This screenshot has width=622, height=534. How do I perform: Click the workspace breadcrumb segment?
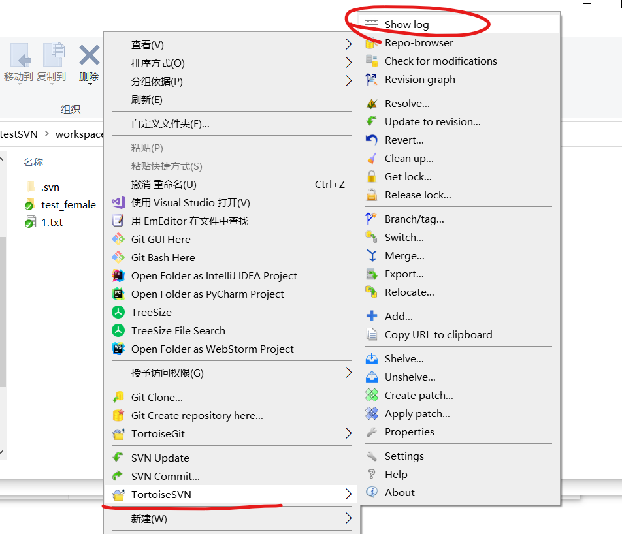pyautogui.click(x=79, y=134)
